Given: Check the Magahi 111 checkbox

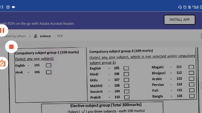Looking at the screenshot, I should tap(191, 67).
